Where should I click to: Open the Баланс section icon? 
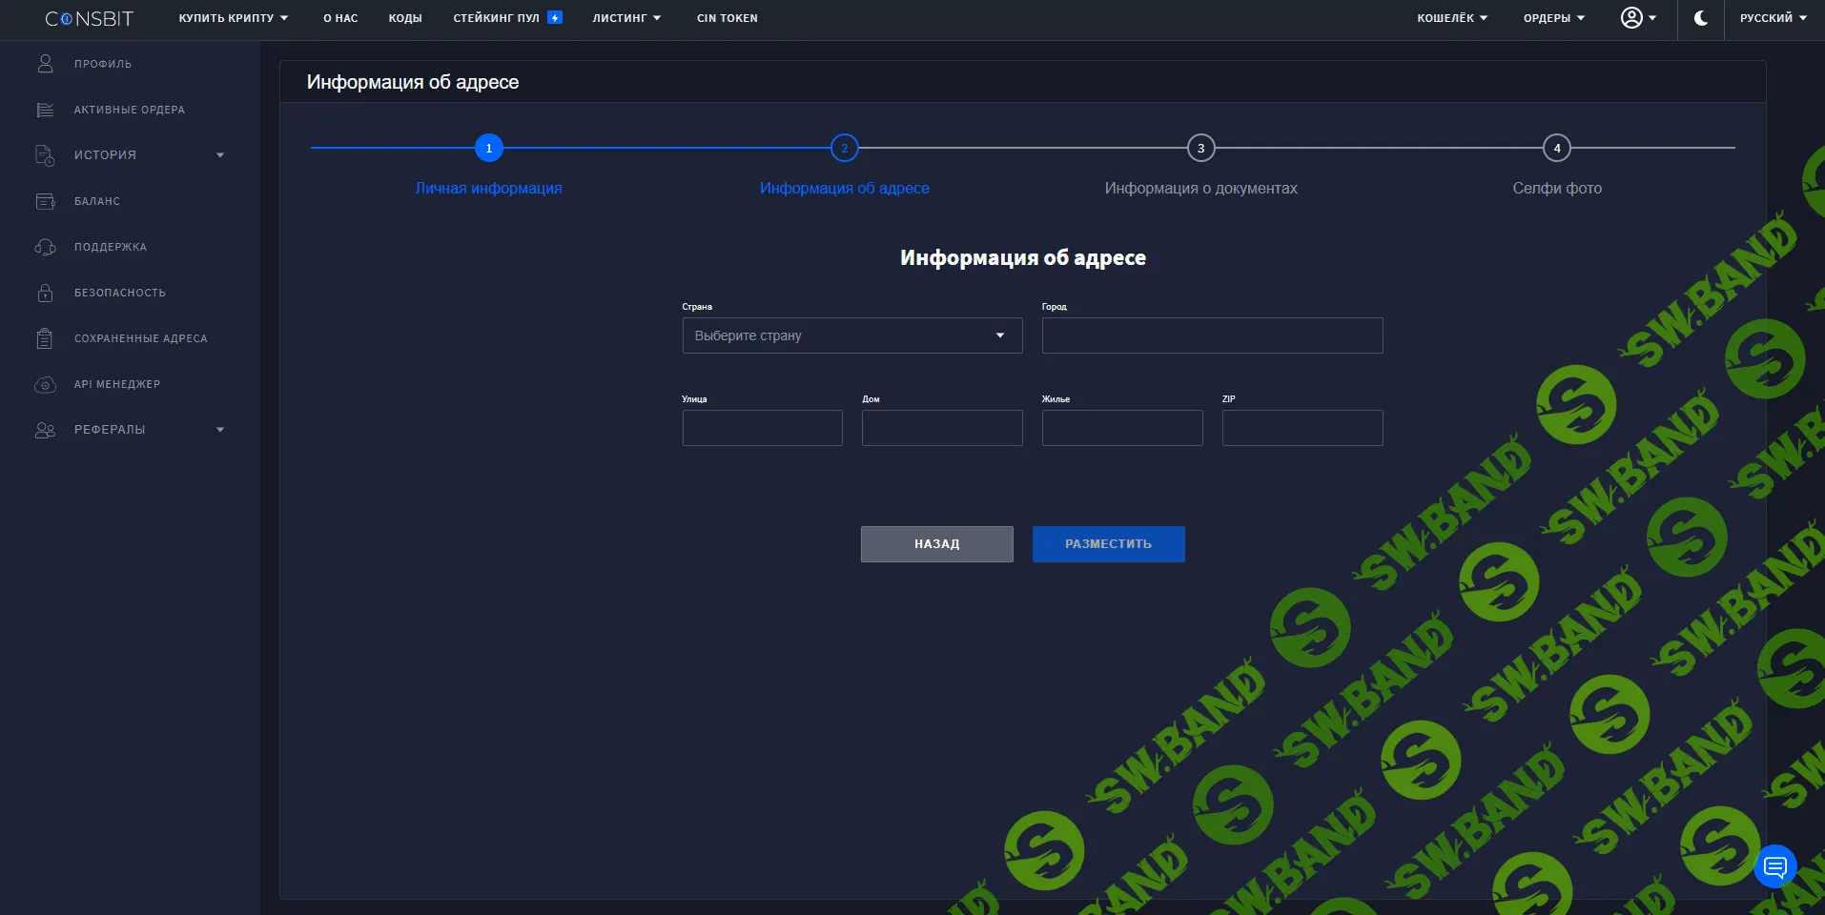45,201
